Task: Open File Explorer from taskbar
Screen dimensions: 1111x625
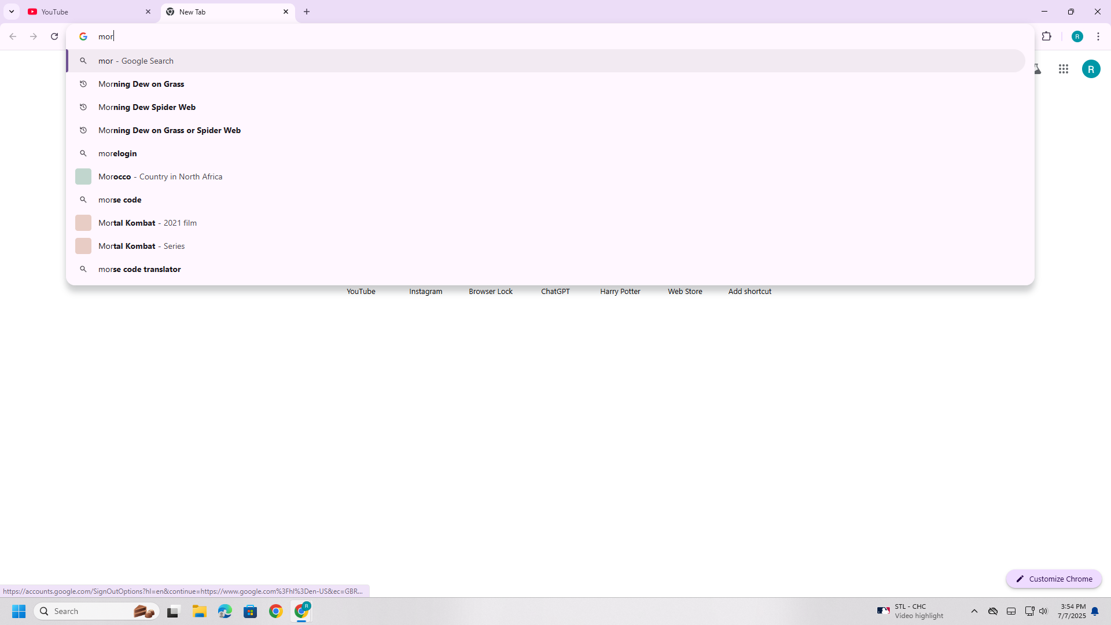Action: (200, 611)
